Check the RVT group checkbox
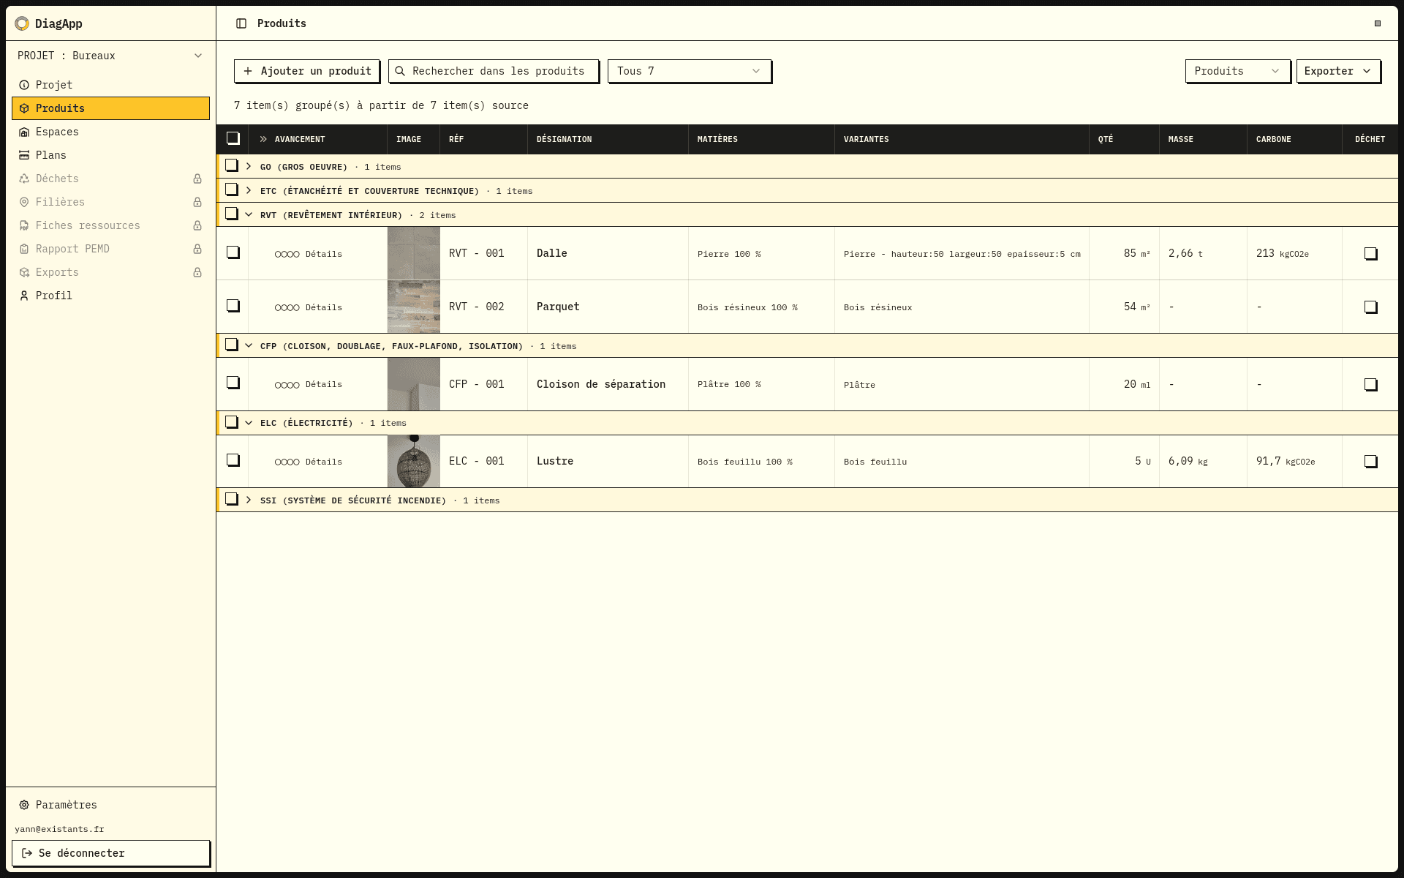 pyautogui.click(x=232, y=214)
